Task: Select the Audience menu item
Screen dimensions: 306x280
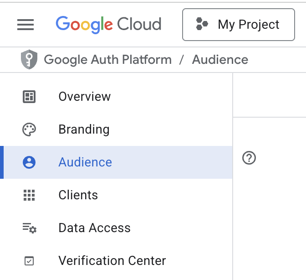Action: coord(116,162)
